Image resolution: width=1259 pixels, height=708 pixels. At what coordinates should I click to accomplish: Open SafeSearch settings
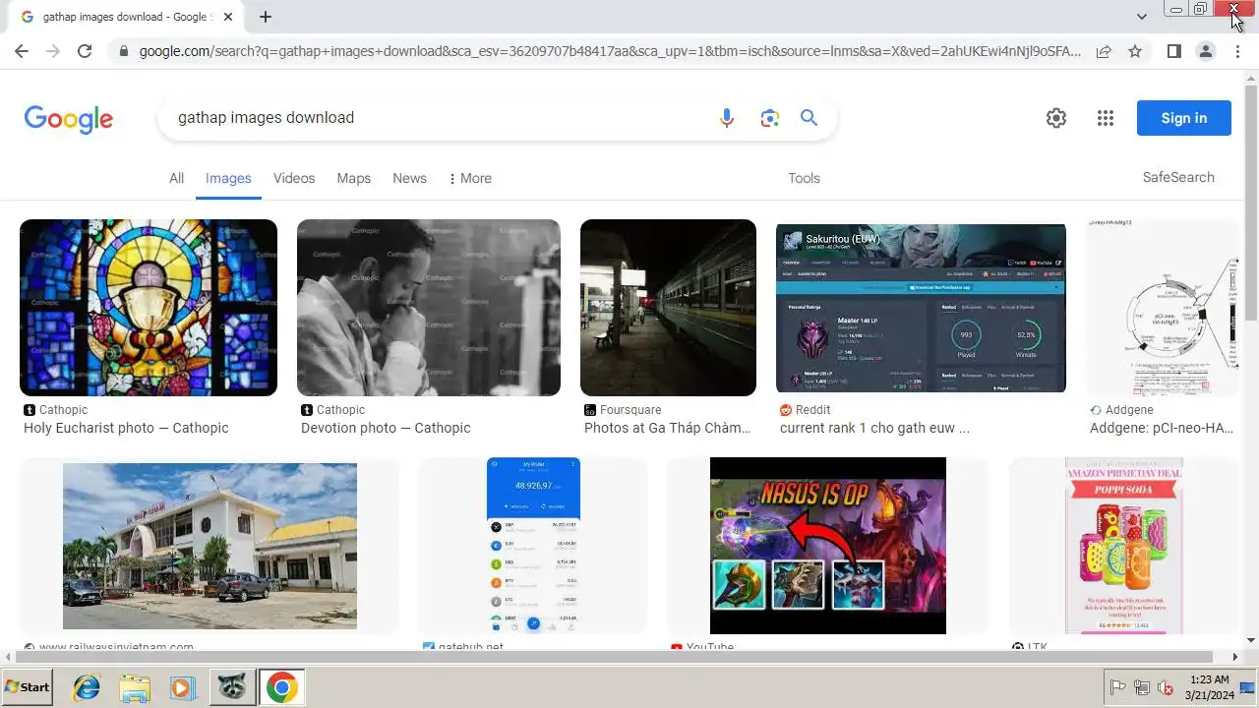(x=1178, y=177)
